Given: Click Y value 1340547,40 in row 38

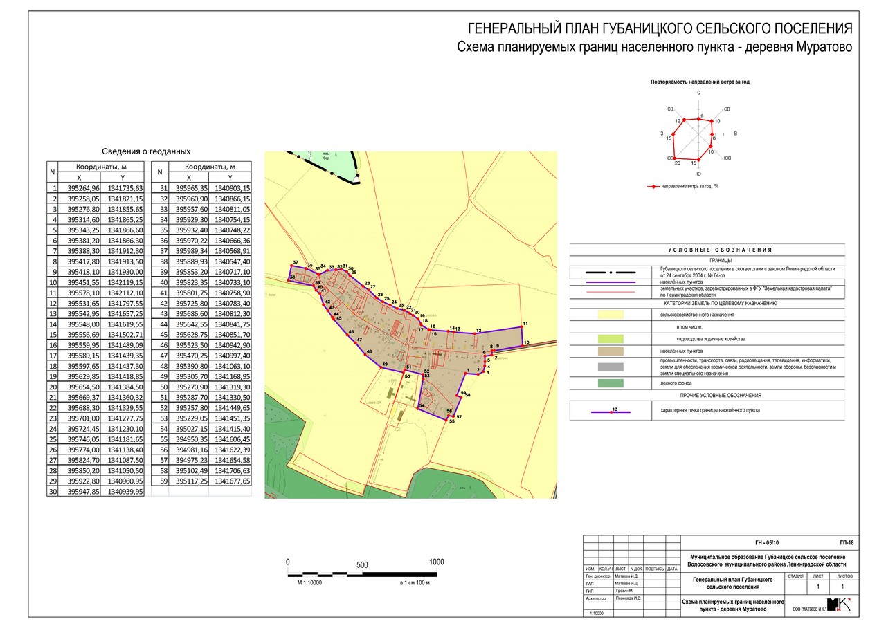Looking at the screenshot, I should point(233,263).
